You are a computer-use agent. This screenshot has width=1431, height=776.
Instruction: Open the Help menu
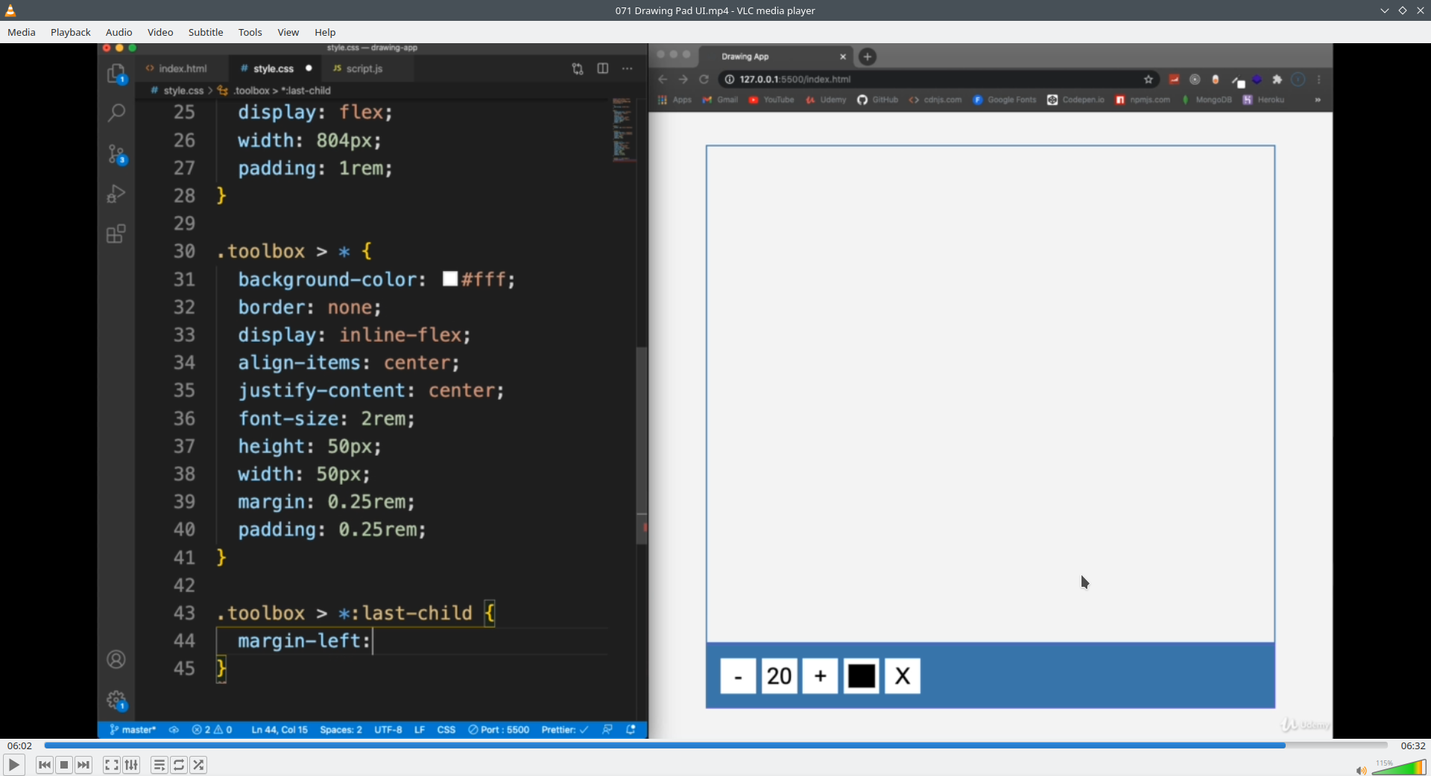(x=325, y=32)
